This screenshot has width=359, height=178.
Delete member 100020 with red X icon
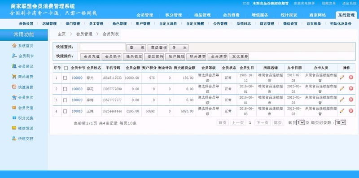click(351, 100)
